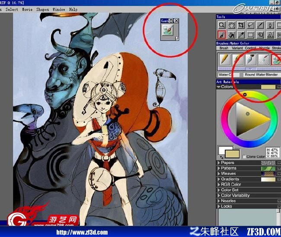Image resolution: width=281 pixels, height=237 pixels.
Task: Expand the Weaves section
Action: pyautogui.click(x=219, y=174)
